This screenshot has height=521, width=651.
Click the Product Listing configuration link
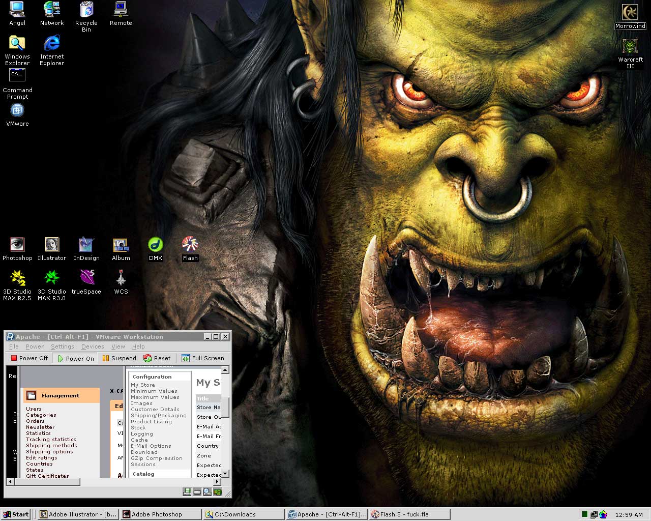[151, 422]
